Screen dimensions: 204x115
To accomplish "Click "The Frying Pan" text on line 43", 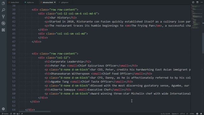I will pyautogui.click(x=142, y=26).
